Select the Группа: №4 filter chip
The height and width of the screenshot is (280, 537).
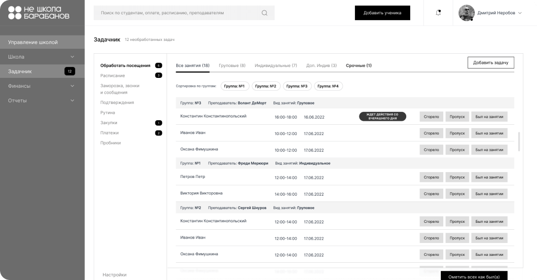click(328, 86)
